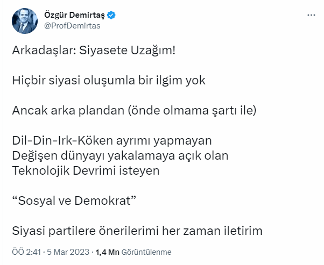Open the @ProfDemirtas handle link
The width and height of the screenshot is (324, 265).
point(71,25)
